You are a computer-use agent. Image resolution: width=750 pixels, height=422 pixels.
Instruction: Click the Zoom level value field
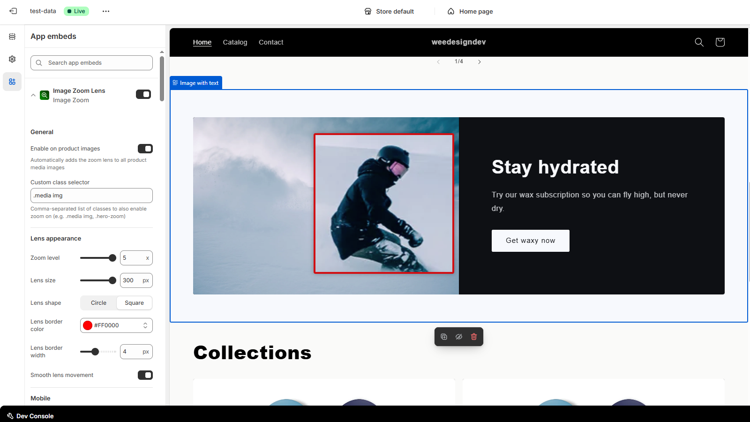pos(136,258)
